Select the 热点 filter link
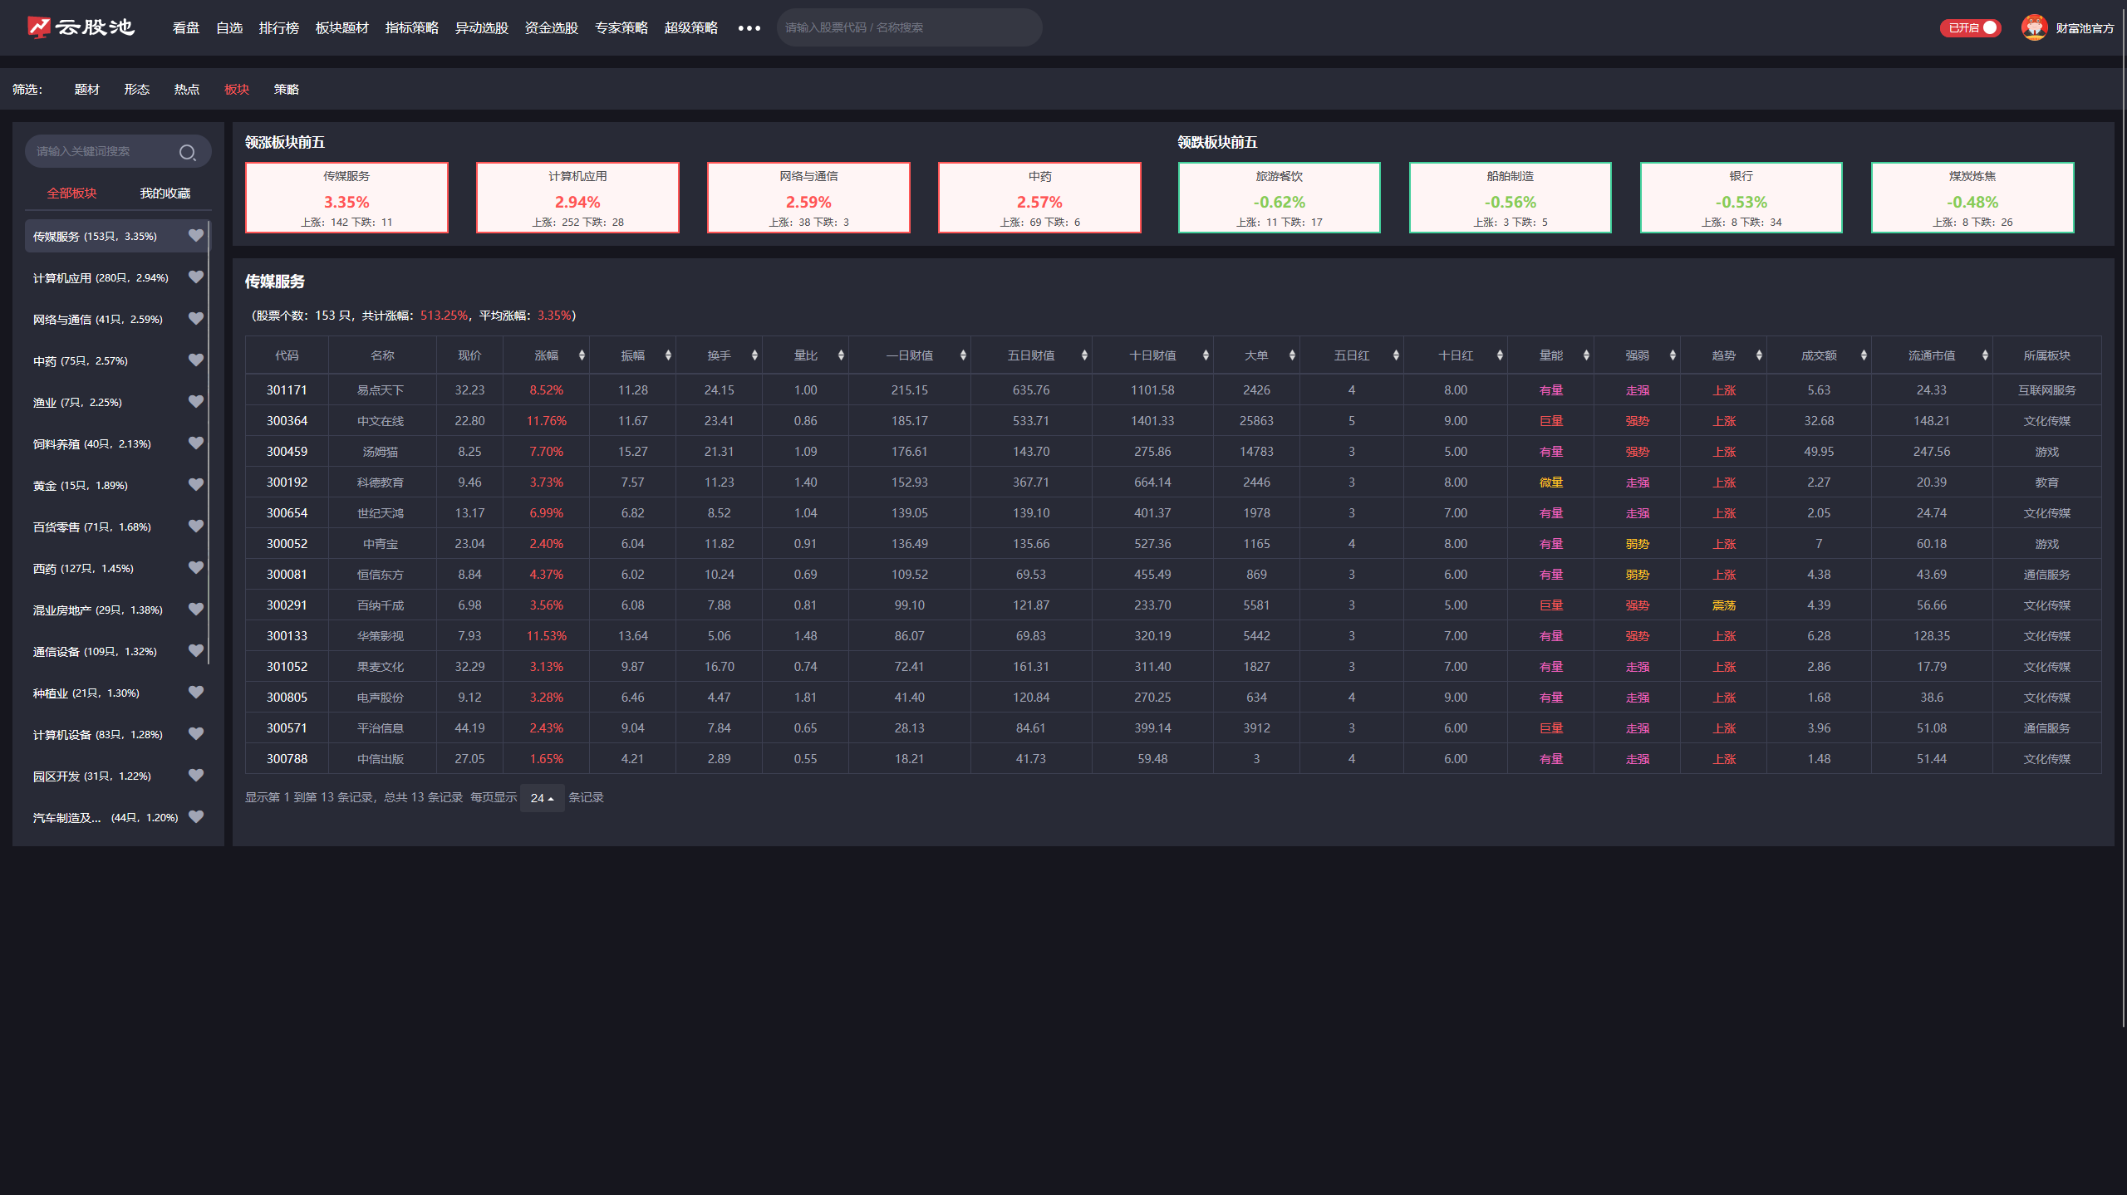The height and width of the screenshot is (1195, 2127). pyautogui.click(x=186, y=90)
